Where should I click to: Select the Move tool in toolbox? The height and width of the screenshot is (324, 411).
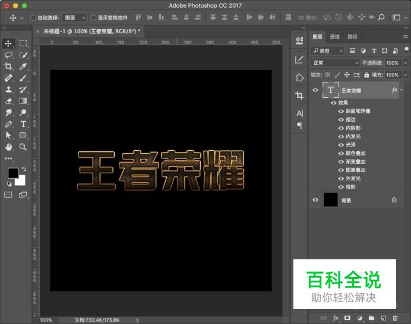[x=8, y=43]
